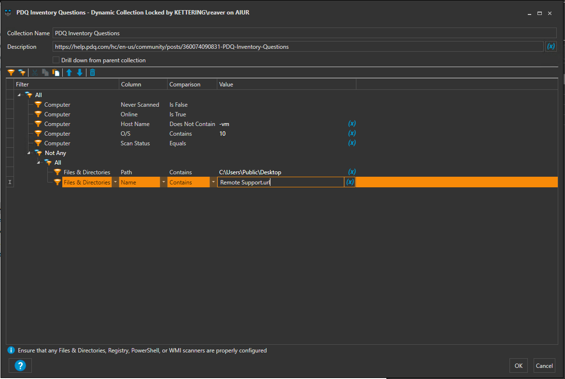Open the Files & Directories filter type dropdown
Image resolution: width=565 pixels, height=379 pixels.
tap(115, 182)
